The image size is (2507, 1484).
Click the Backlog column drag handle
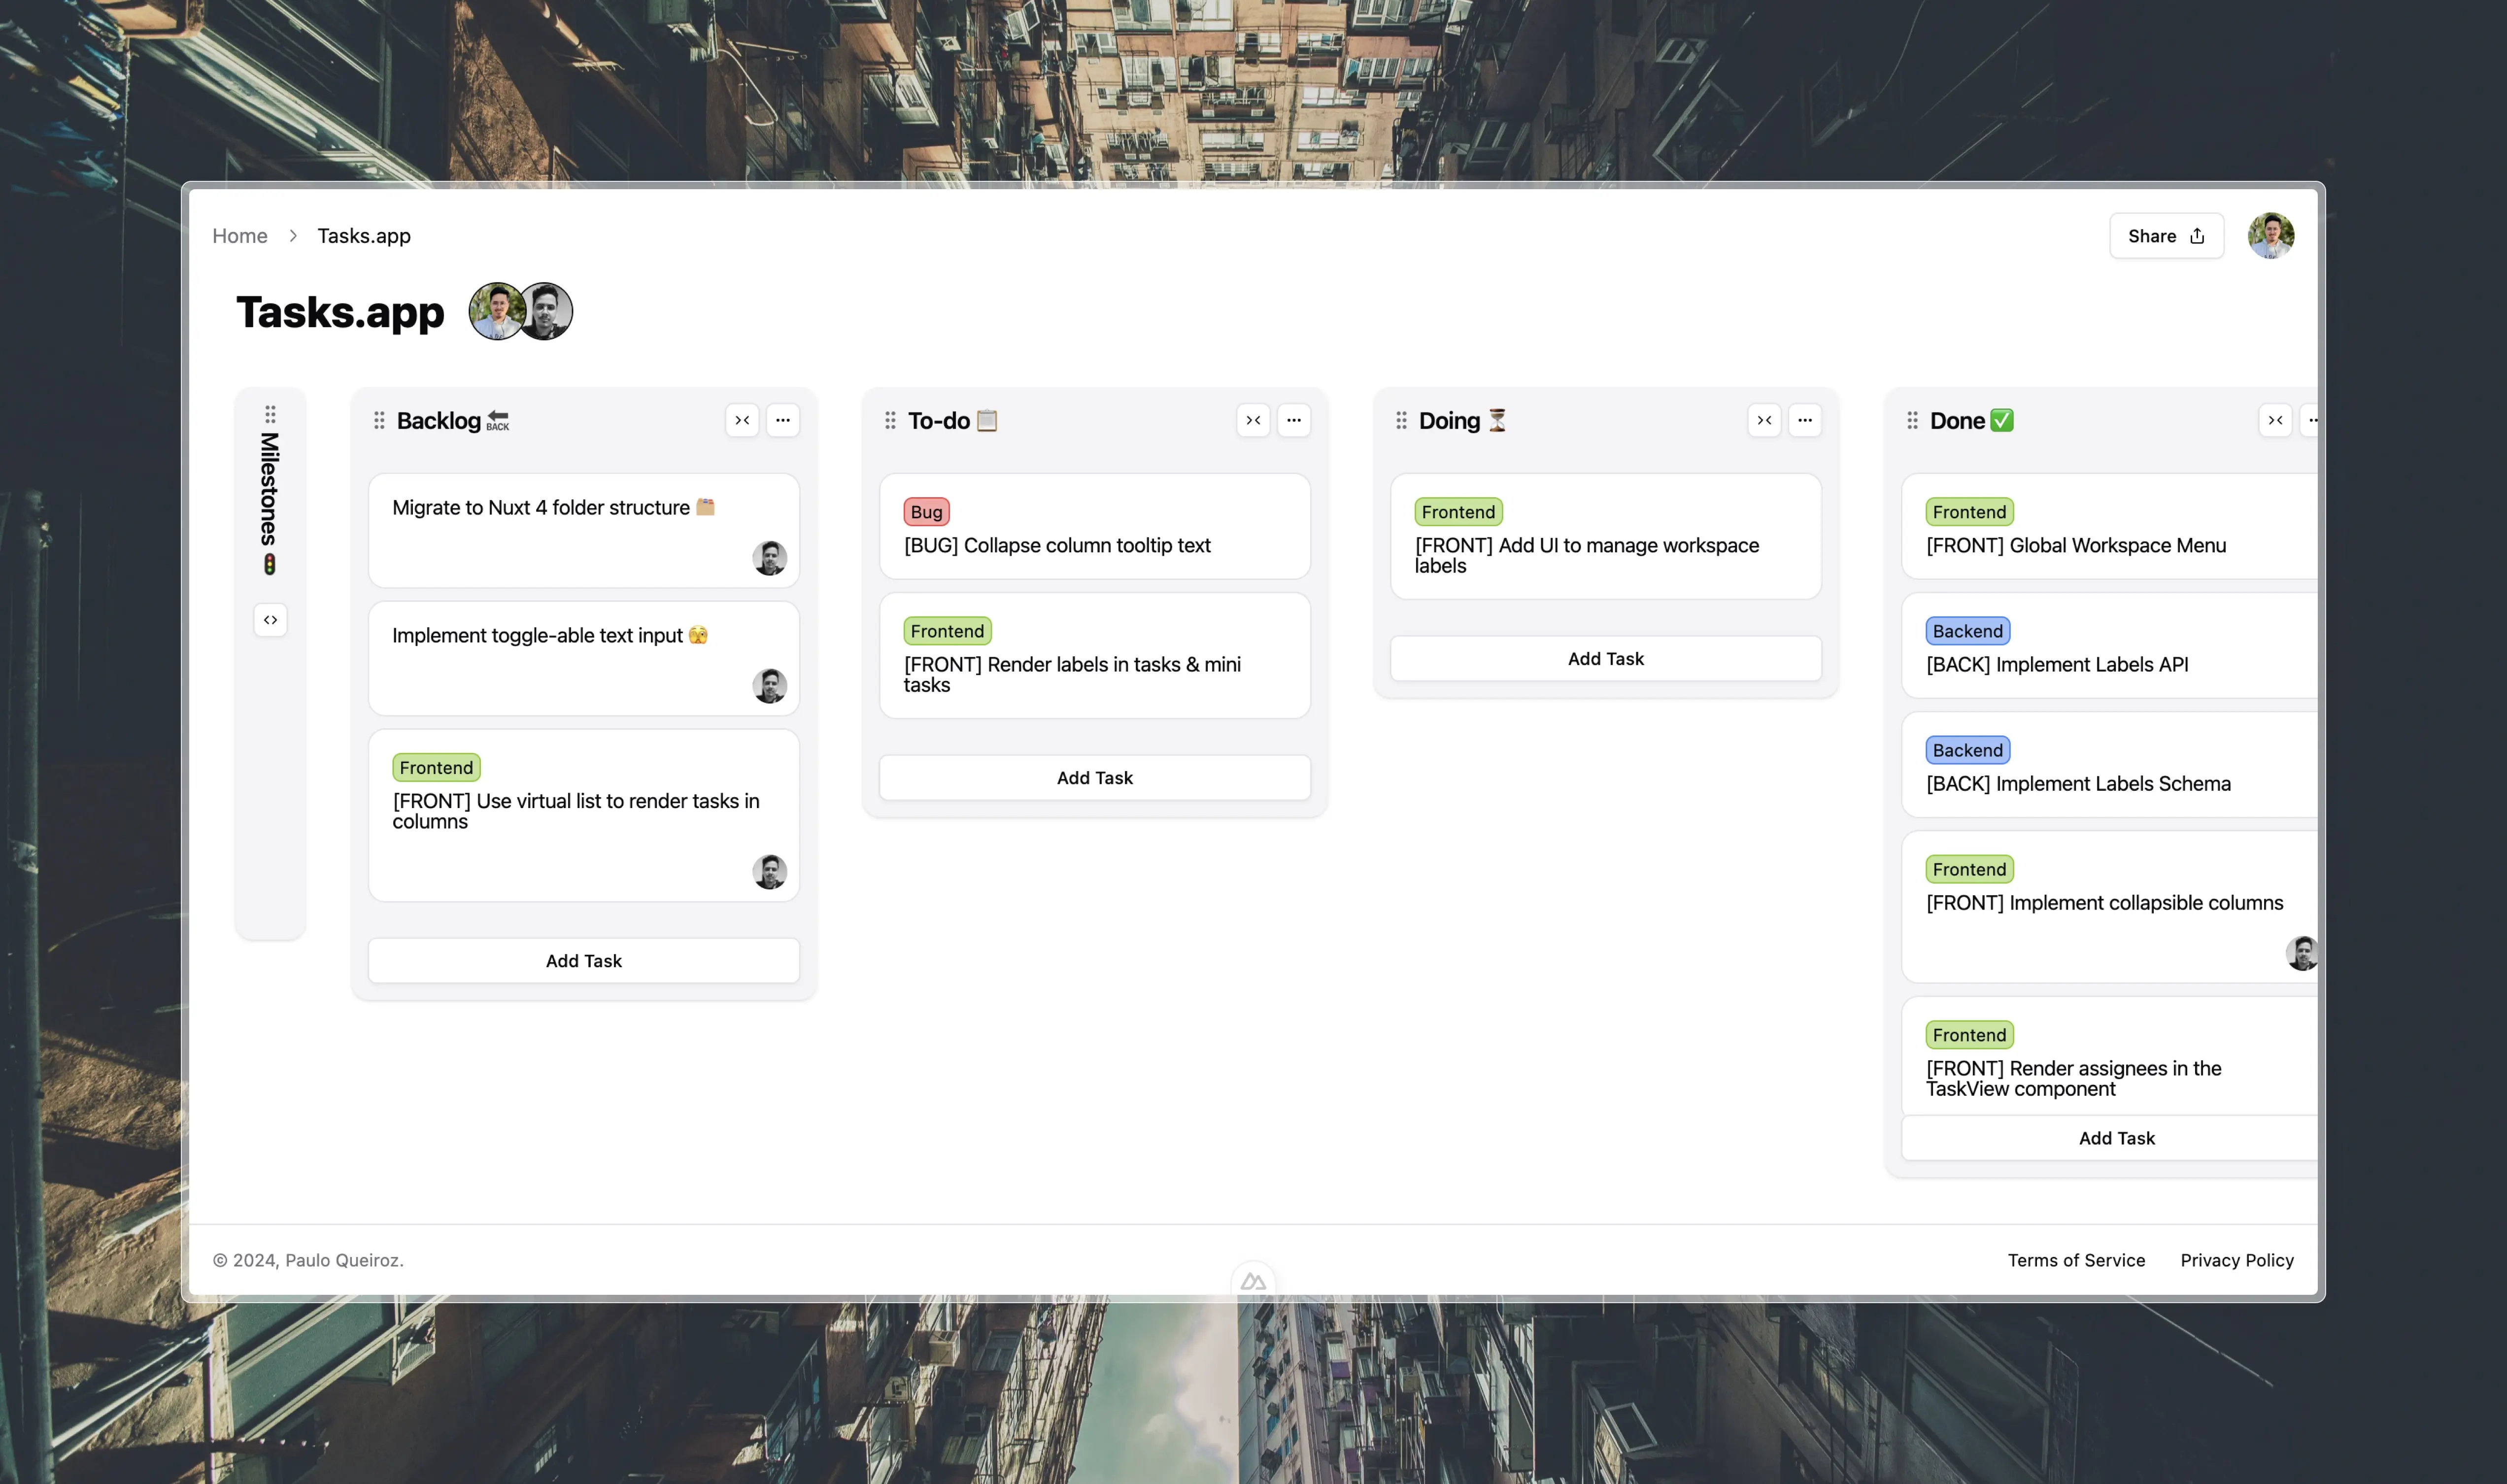tap(379, 420)
